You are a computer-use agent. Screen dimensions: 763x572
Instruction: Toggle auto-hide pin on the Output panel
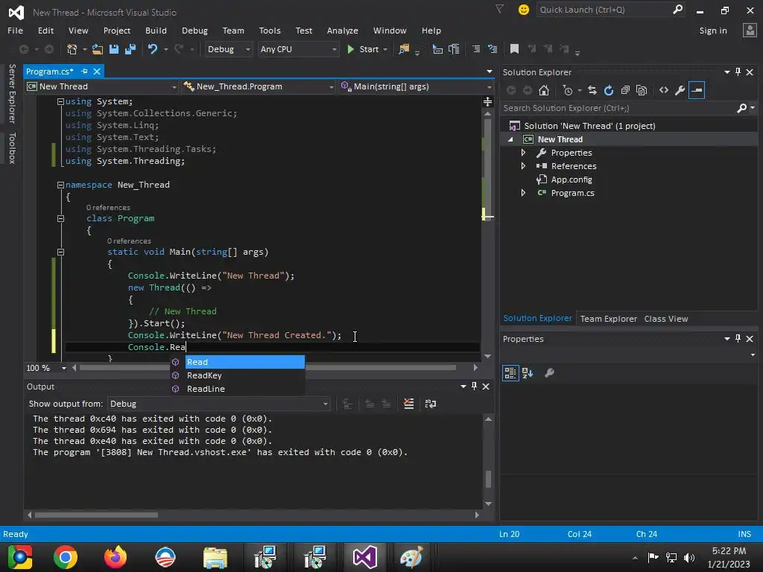tap(474, 387)
